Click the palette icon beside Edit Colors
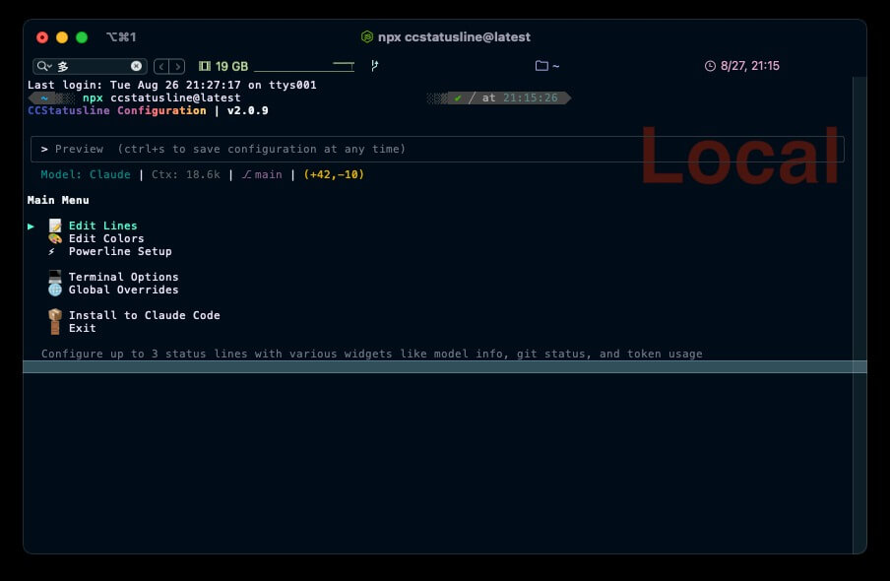The height and width of the screenshot is (581, 890). point(55,238)
